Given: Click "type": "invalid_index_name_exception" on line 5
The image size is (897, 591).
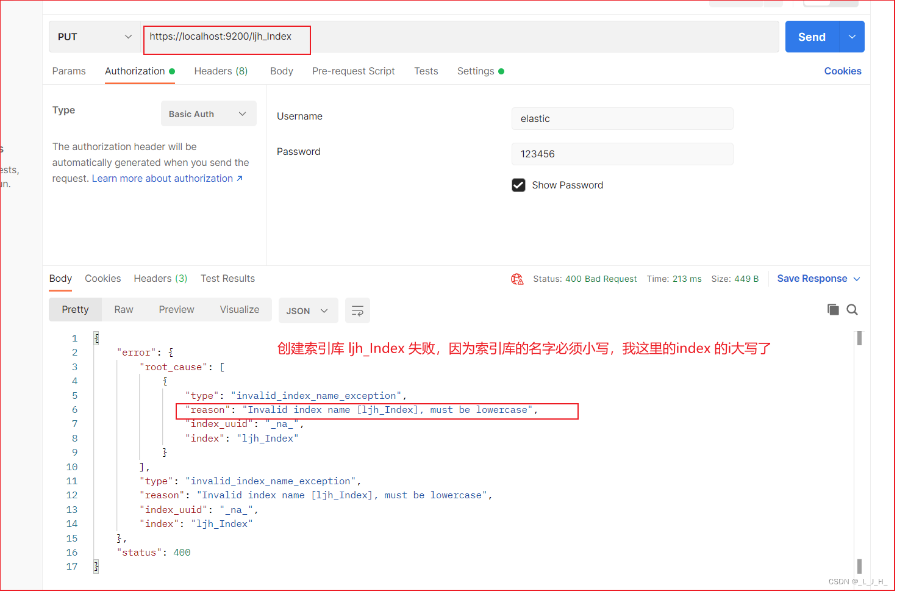Looking at the screenshot, I should [296, 396].
